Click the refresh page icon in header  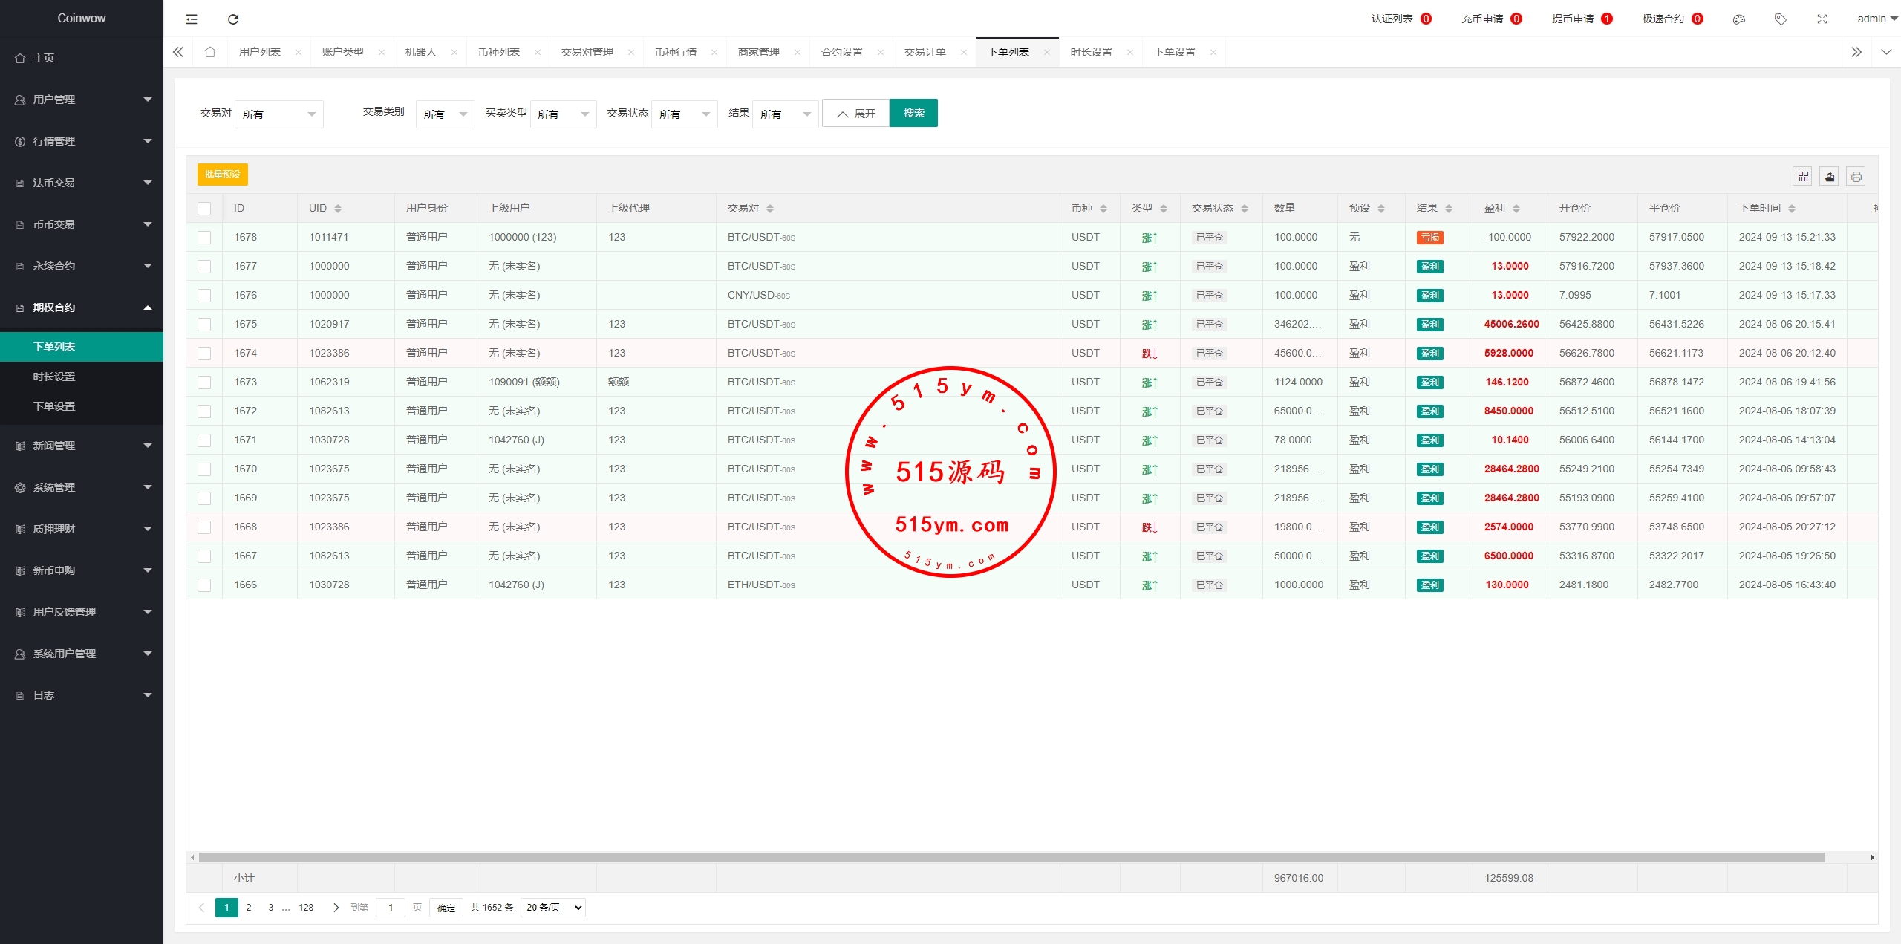233,19
